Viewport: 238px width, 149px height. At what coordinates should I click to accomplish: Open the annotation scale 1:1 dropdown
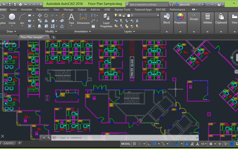pos(204,144)
